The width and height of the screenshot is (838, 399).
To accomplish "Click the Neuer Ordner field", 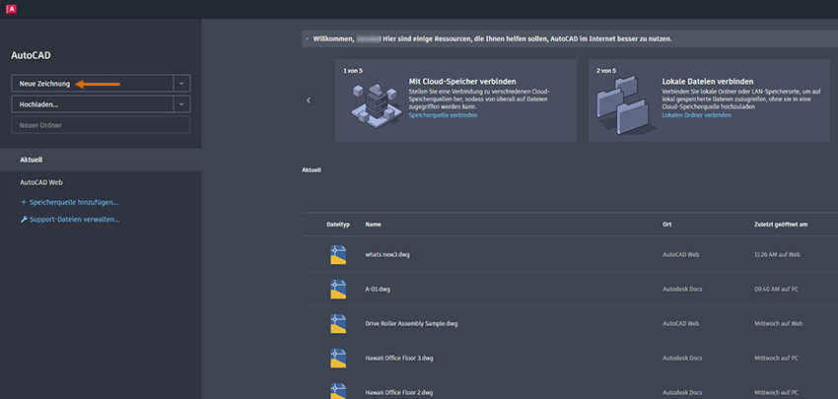I will (101, 125).
